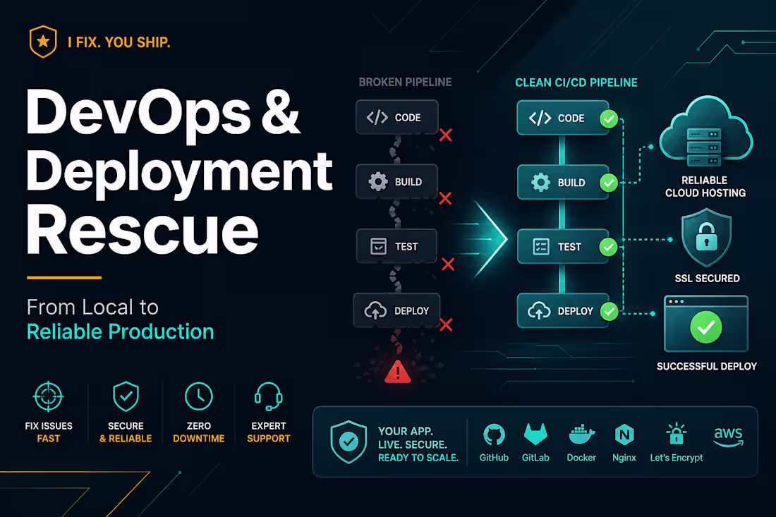Click the Nginx hexagon logo icon
This screenshot has height=517, width=776.
coord(624,435)
